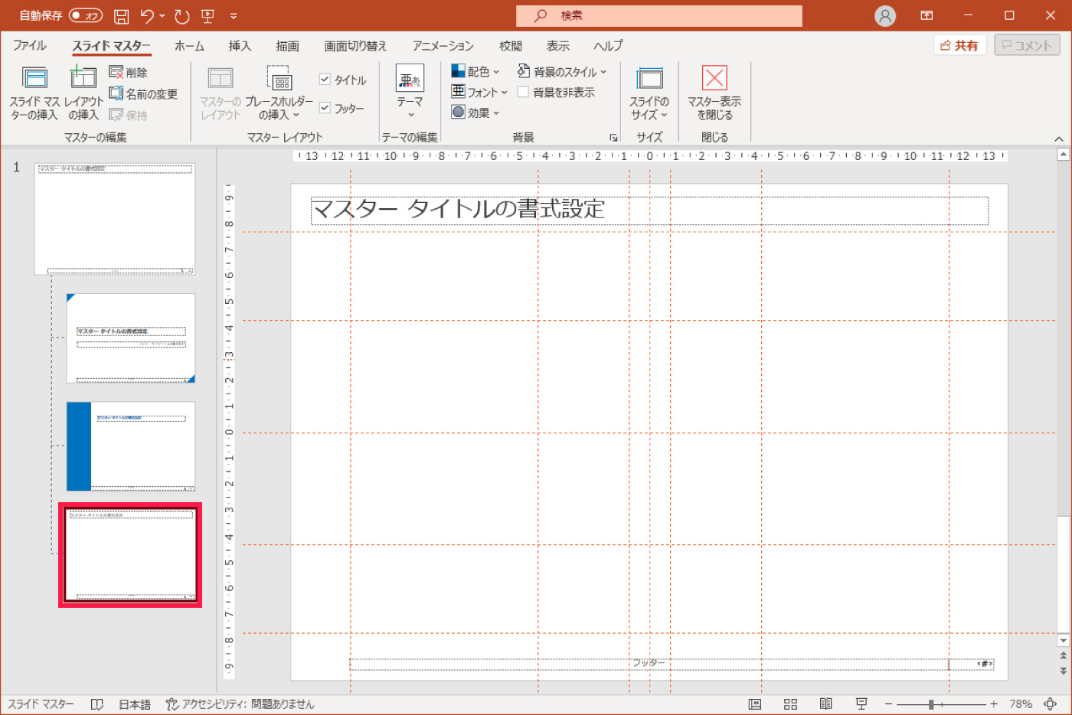This screenshot has height=715, width=1072.
Task: Open the テーマ dropdown
Action: click(410, 93)
